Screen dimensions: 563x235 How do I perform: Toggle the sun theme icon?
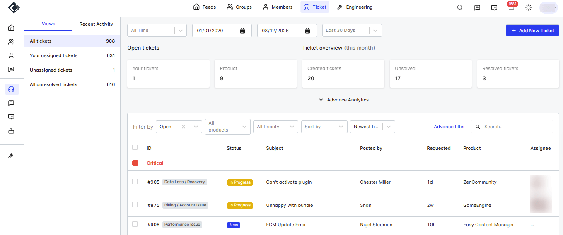coord(529,7)
